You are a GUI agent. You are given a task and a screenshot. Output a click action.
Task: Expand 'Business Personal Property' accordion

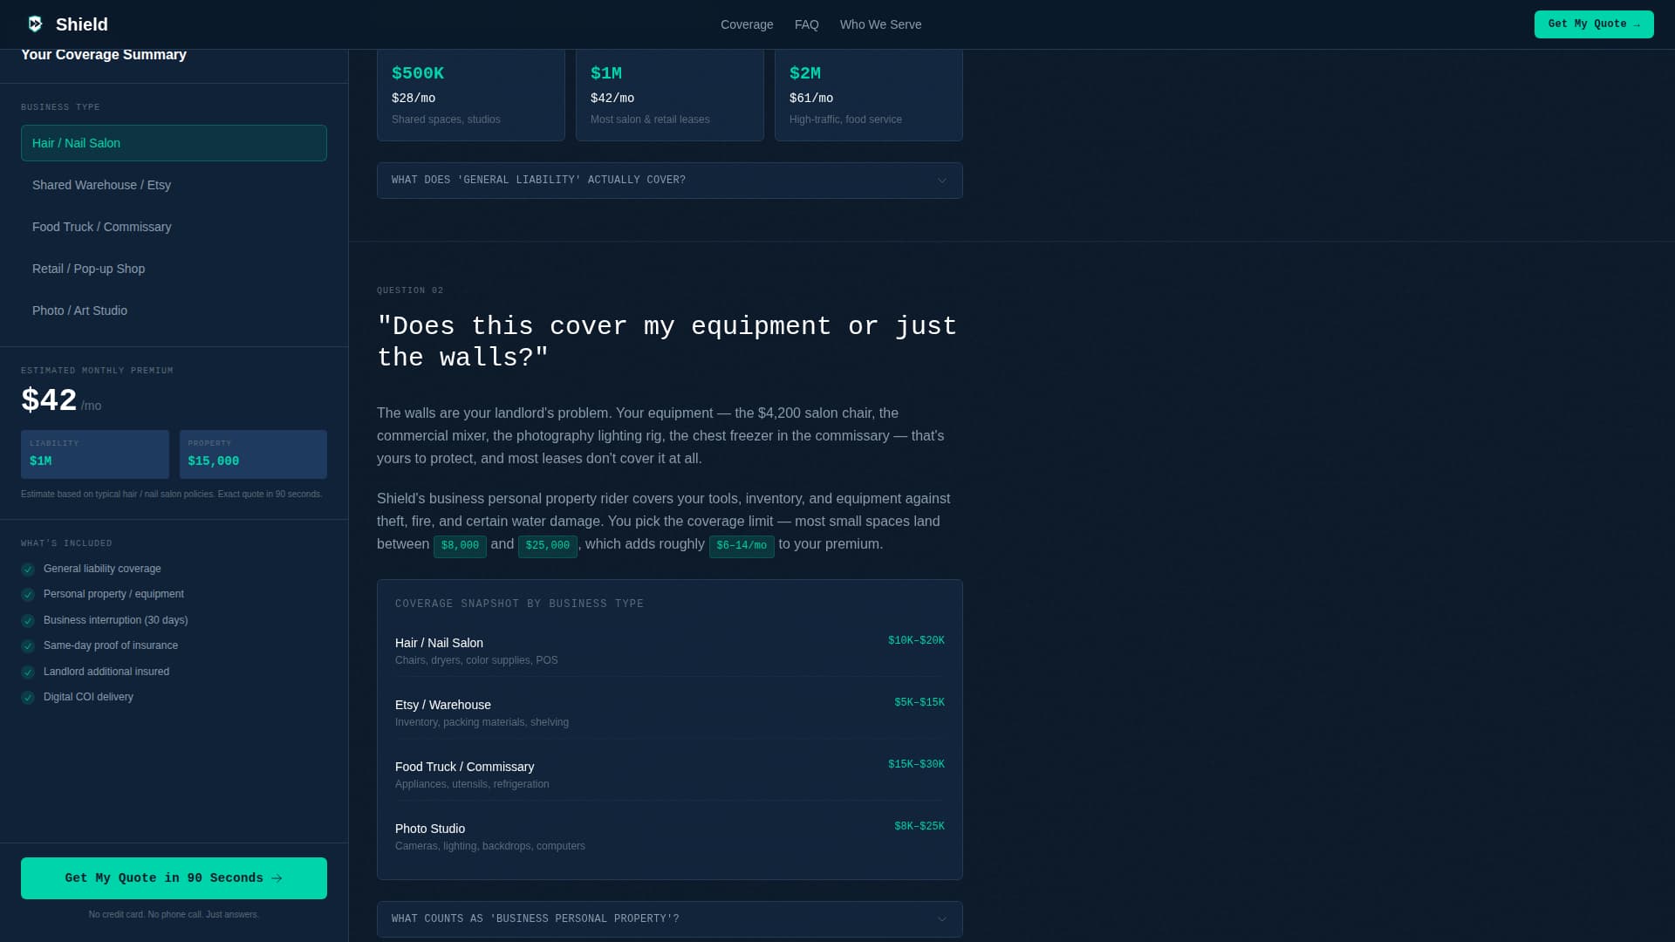click(669, 919)
